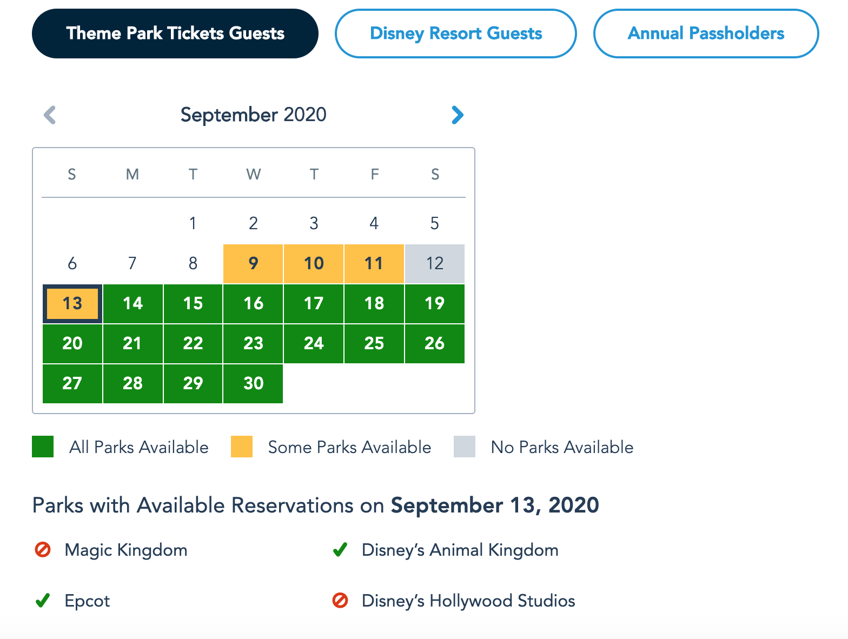Click the red unavailable icon beside Magic Kingdom
Viewport: 848px width, 639px height.
(x=43, y=550)
